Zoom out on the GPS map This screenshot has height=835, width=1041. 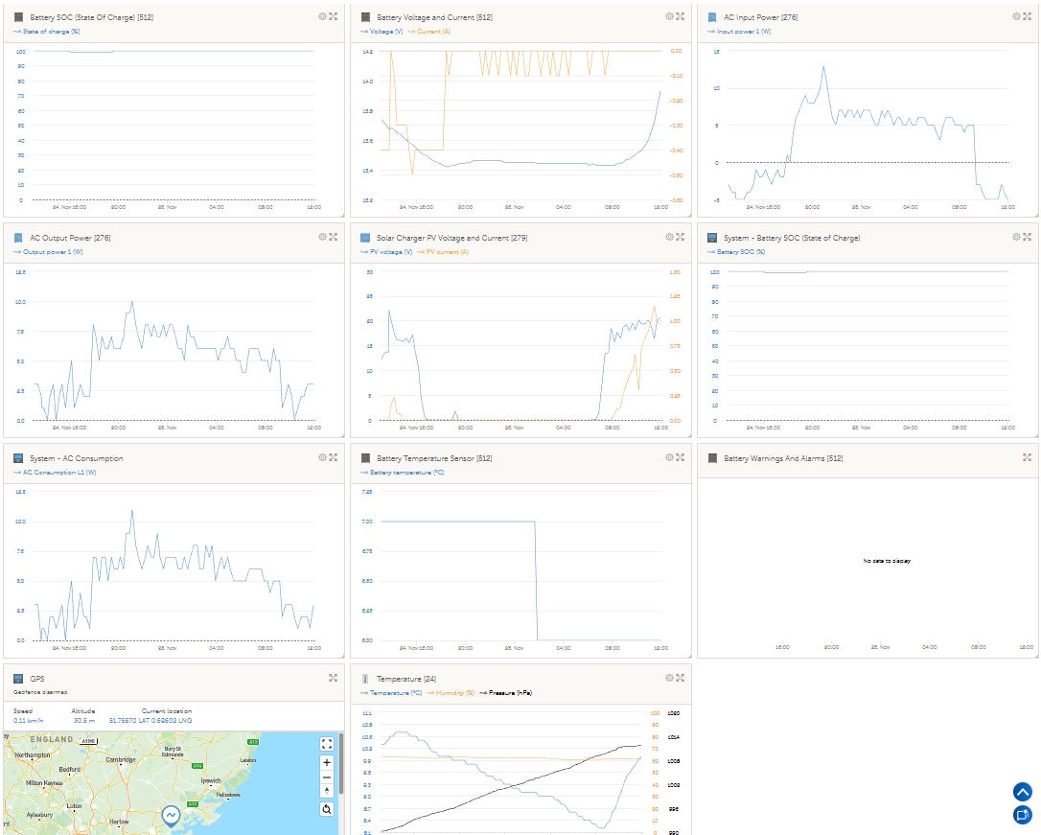click(327, 777)
